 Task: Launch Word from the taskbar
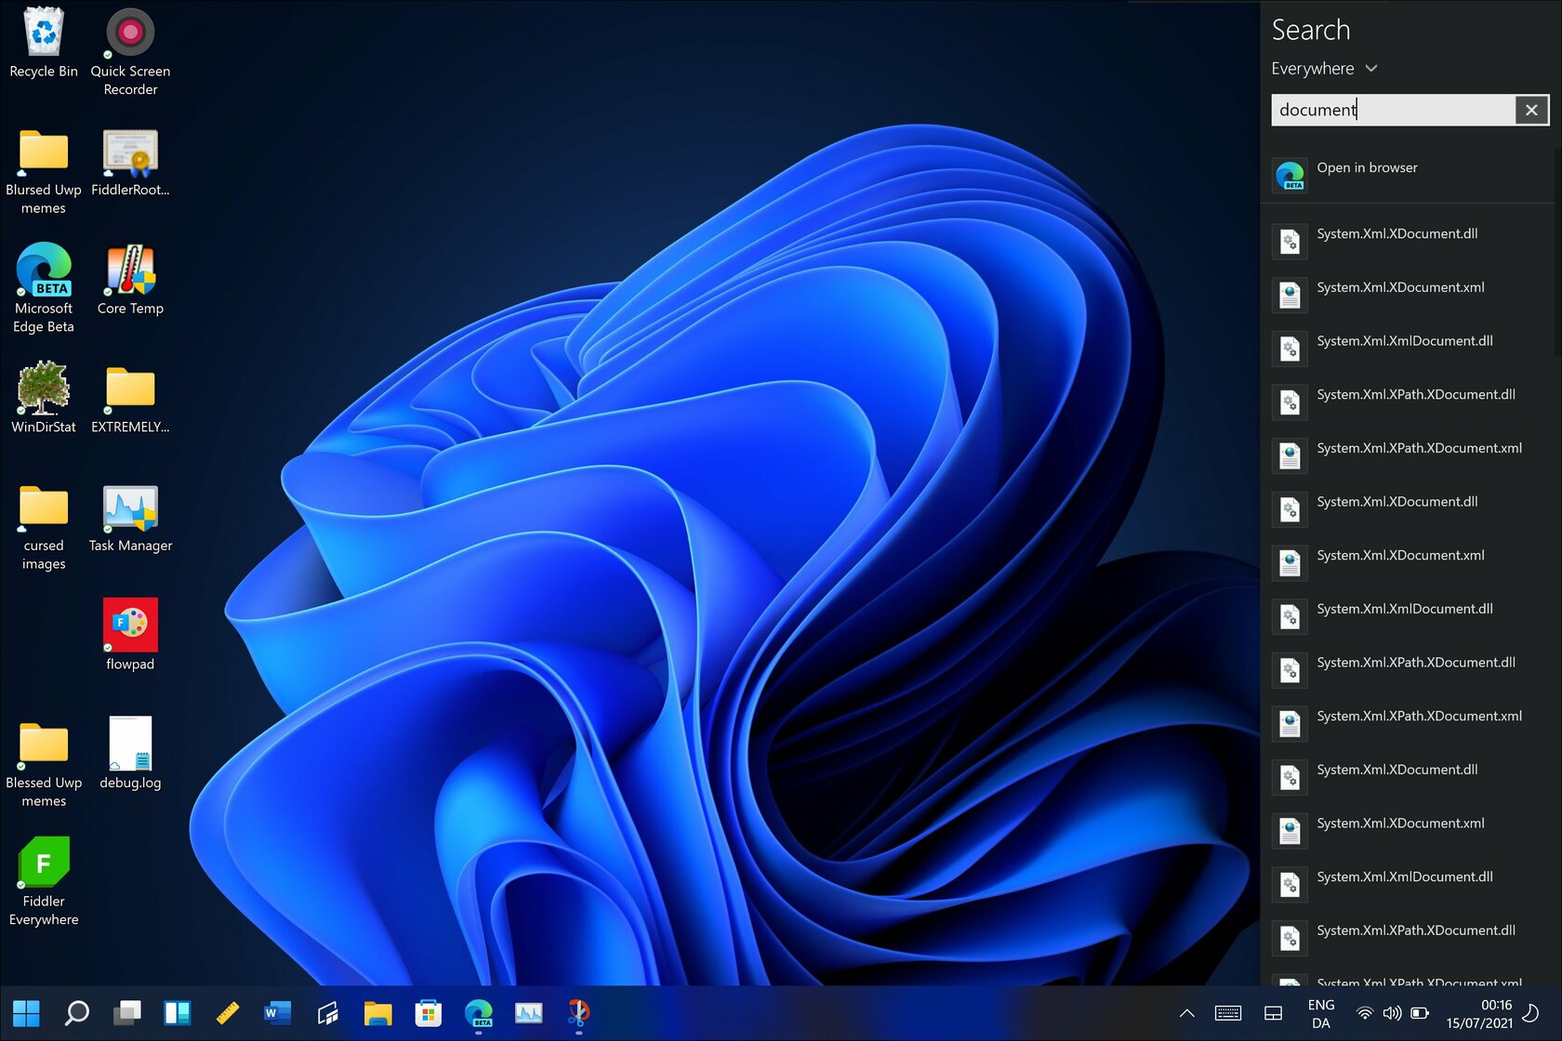[277, 1012]
